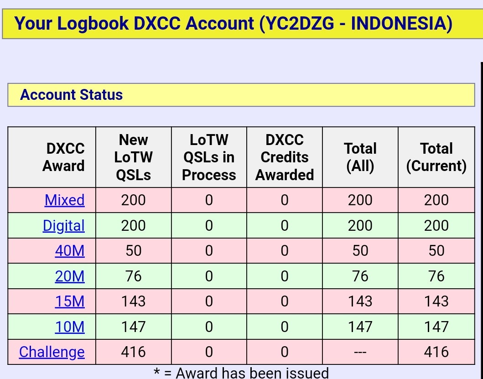Click the Total (Current) column header

[436, 157]
